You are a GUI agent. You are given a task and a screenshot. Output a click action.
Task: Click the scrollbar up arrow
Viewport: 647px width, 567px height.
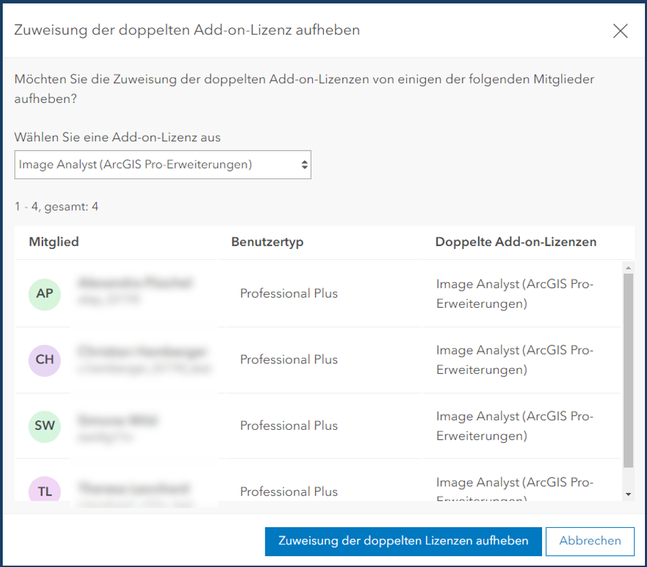click(628, 267)
